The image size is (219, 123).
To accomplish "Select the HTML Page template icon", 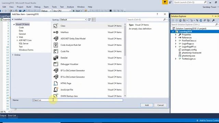I will pos(56,83).
